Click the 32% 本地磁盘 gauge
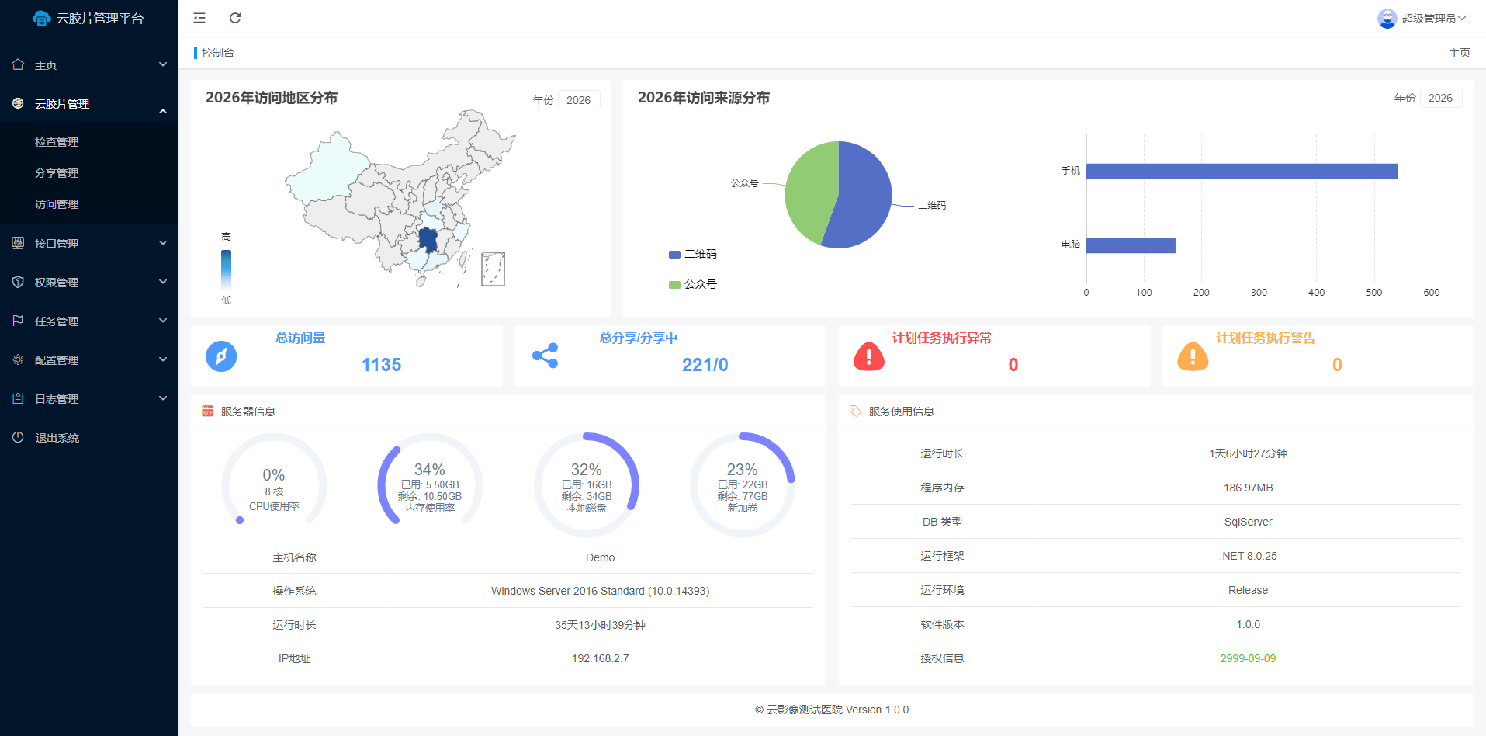 pyautogui.click(x=587, y=486)
